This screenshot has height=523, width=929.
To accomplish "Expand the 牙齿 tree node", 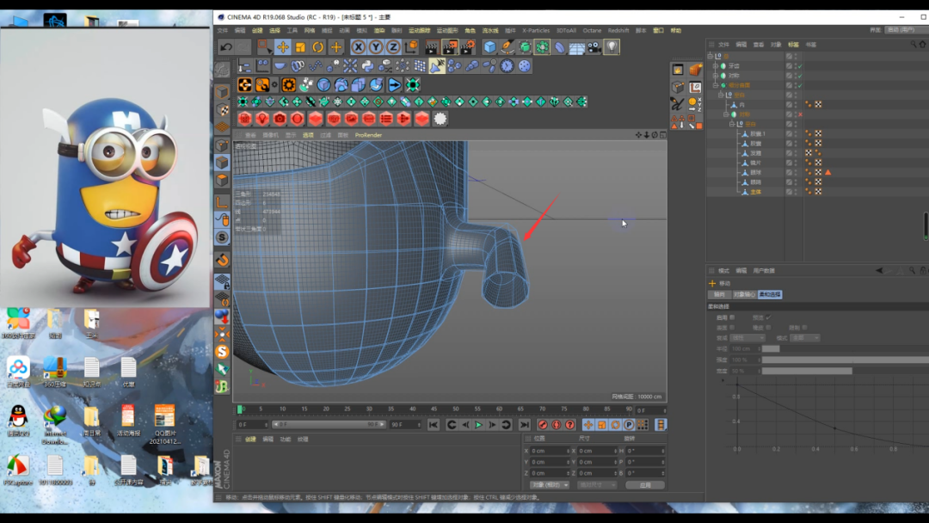I will coord(716,65).
